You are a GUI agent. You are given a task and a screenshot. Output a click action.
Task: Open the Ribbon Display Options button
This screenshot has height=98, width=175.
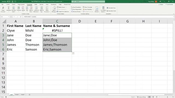coord(160,2)
